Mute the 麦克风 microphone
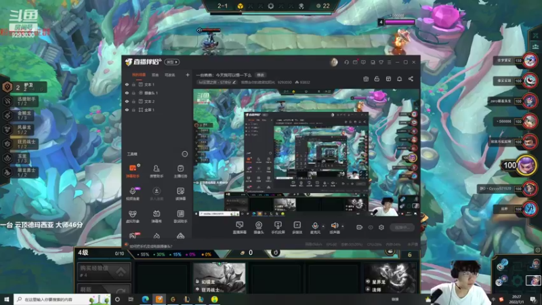Image resolution: width=542 pixels, height=305 pixels. click(x=315, y=226)
